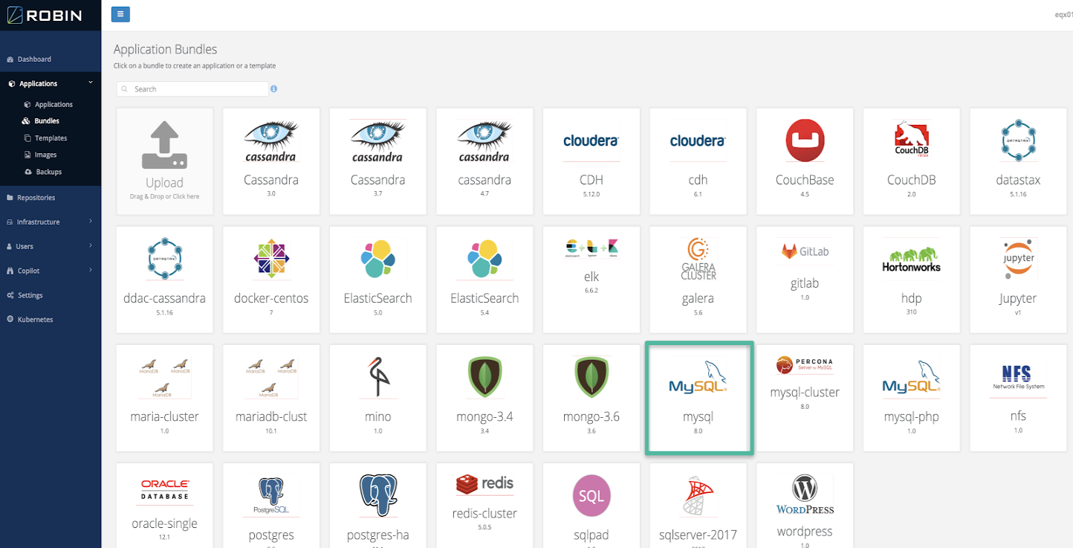Open ElasticSearch 5.0 bundle
Screen dimensions: 1073x548
[x=378, y=280]
